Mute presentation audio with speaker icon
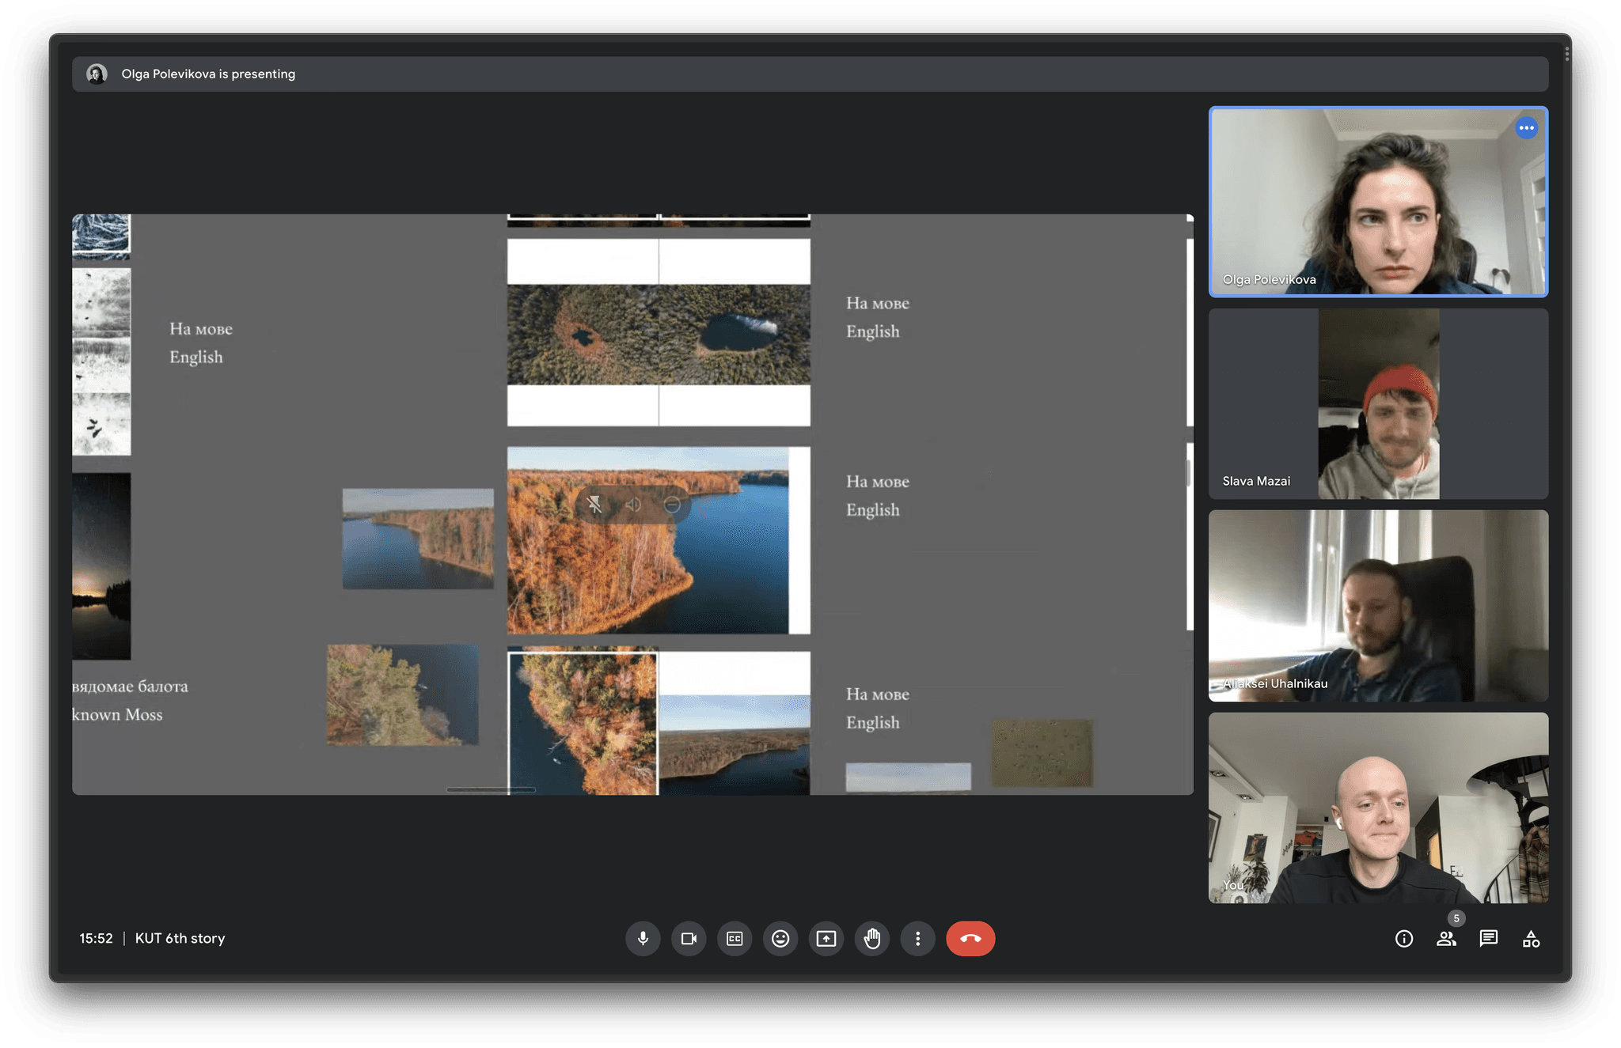 (x=633, y=505)
